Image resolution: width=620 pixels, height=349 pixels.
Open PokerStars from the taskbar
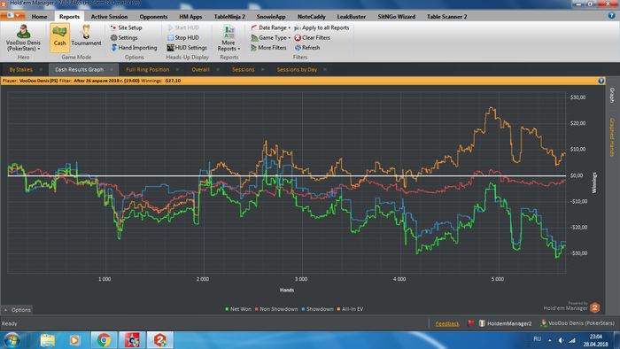tap(132, 340)
